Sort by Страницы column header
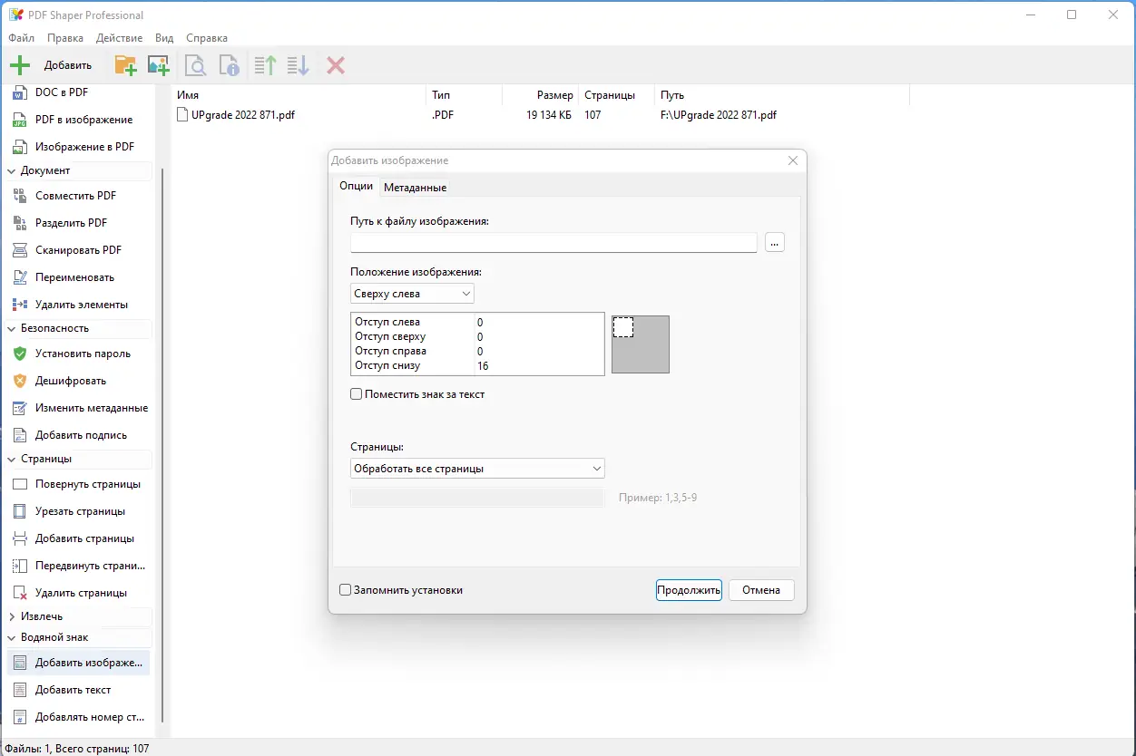1136x756 pixels. click(x=616, y=95)
